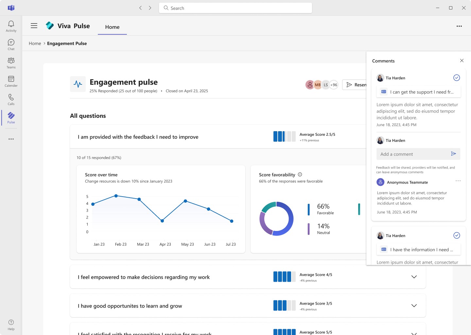Minimize the Teams window
Viewport: 471px width, 335px height.
pyautogui.click(x=438, y=8)
